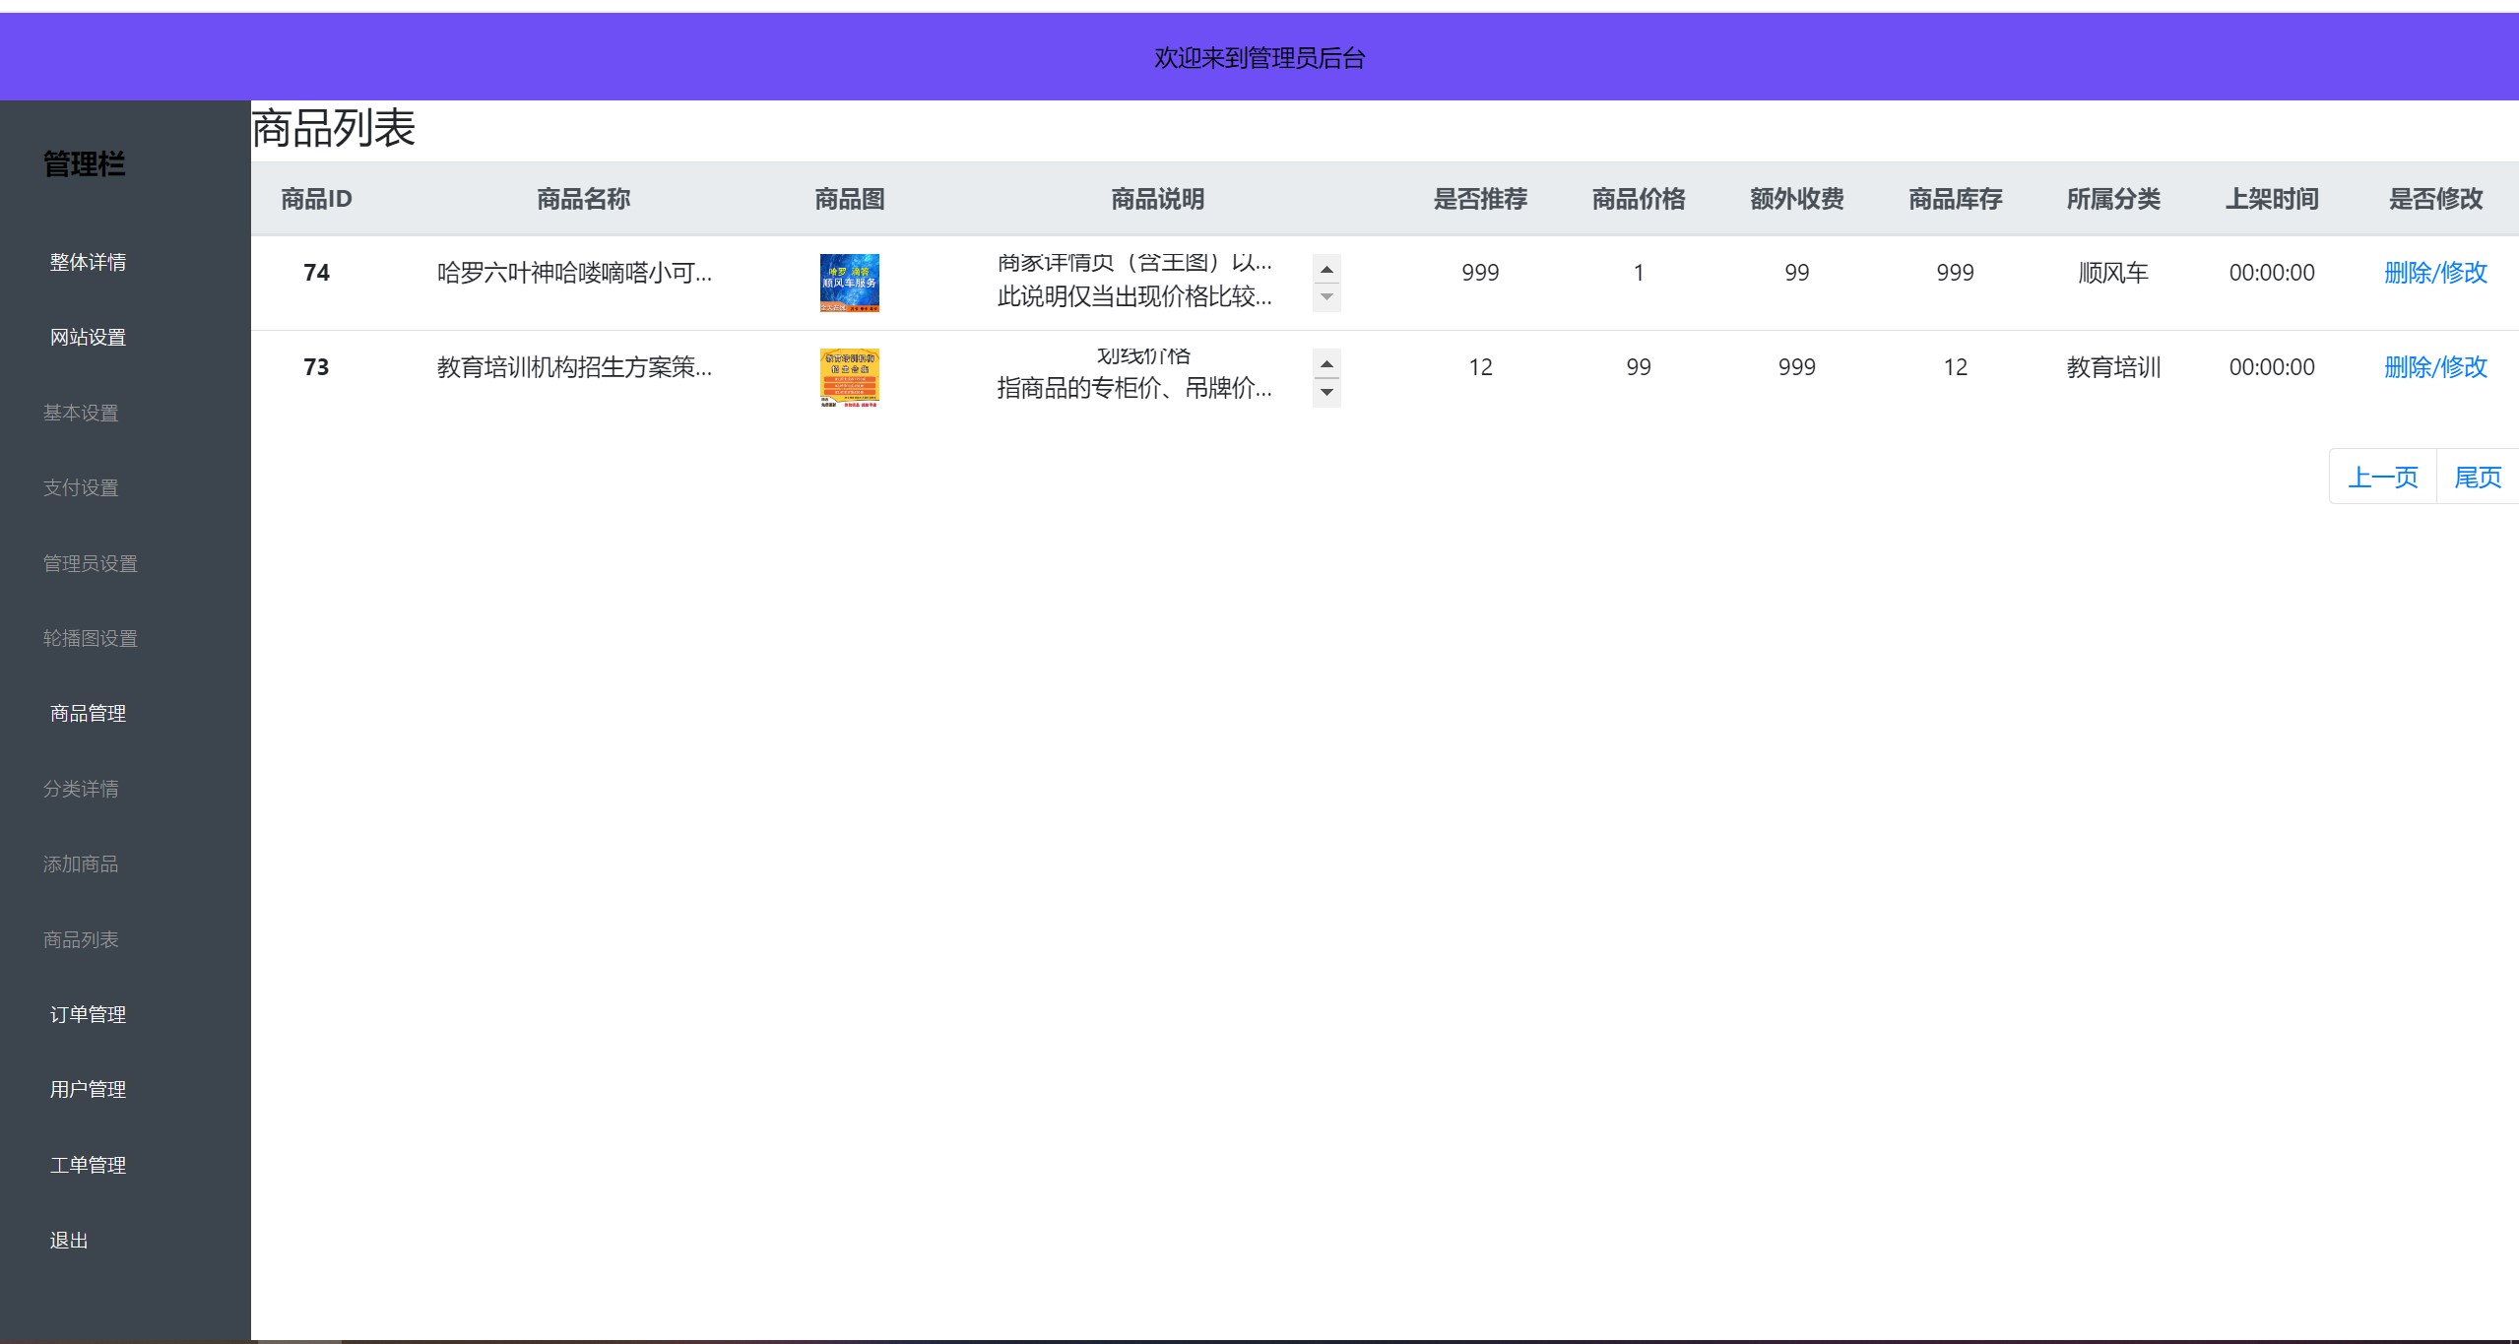Click 退出 to log out
The width and height of the screenshot is (2519, 1344).
[67, 1240]
